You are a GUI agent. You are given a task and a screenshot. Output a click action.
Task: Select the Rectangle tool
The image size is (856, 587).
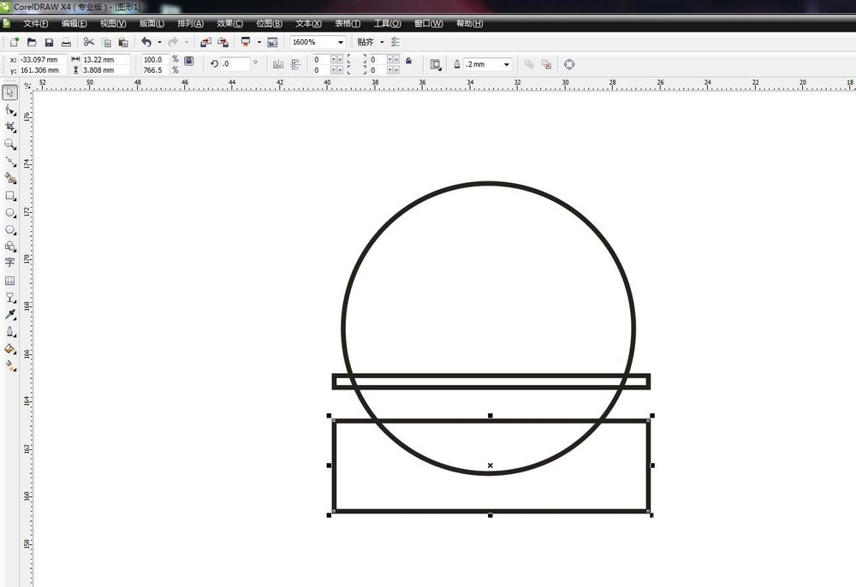(x=10, y=195)
